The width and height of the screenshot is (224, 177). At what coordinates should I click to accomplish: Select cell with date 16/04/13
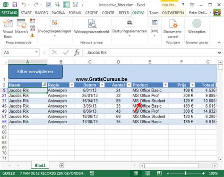[x=90, y=101]
